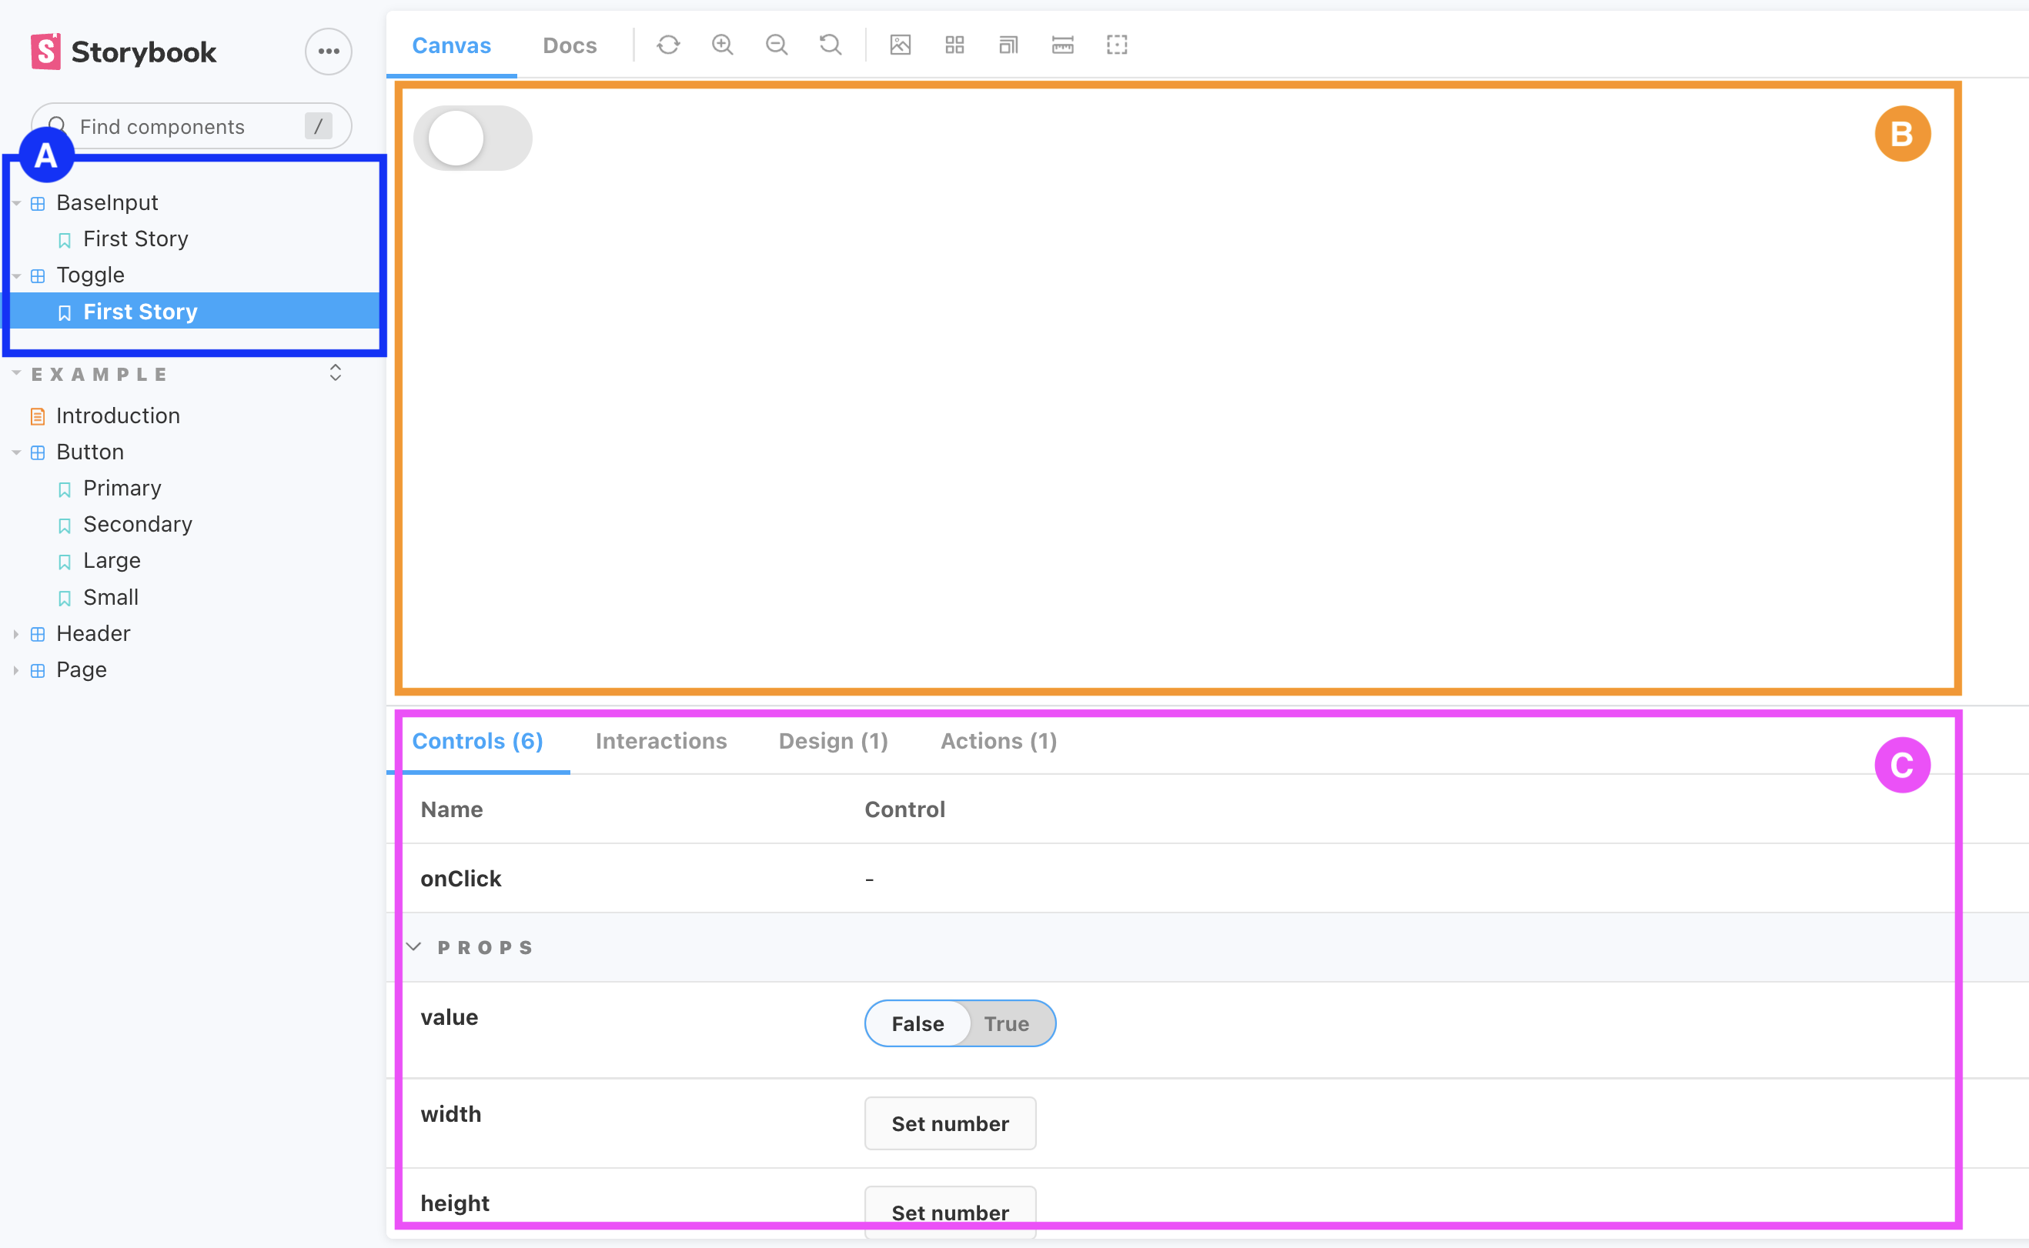
Task: Click the zoom out magnifier icon
Action: [x=776, y=45]
